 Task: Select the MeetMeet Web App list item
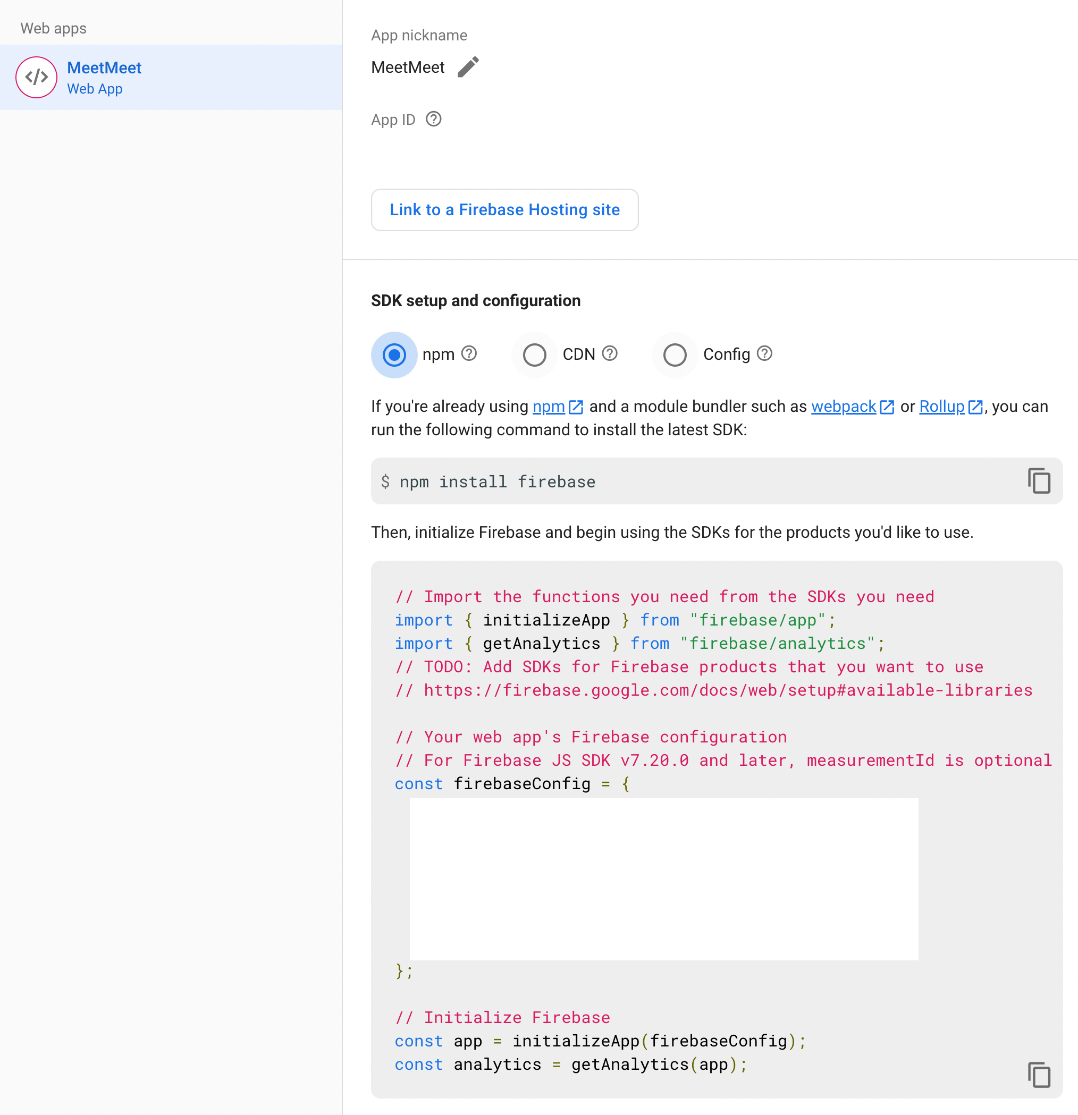[171, 78]
